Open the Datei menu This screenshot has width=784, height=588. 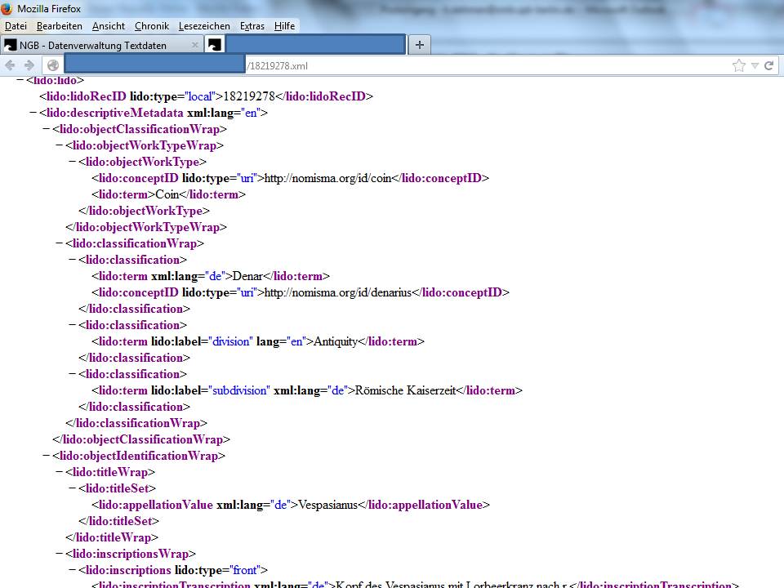click(x=16, y=26)
